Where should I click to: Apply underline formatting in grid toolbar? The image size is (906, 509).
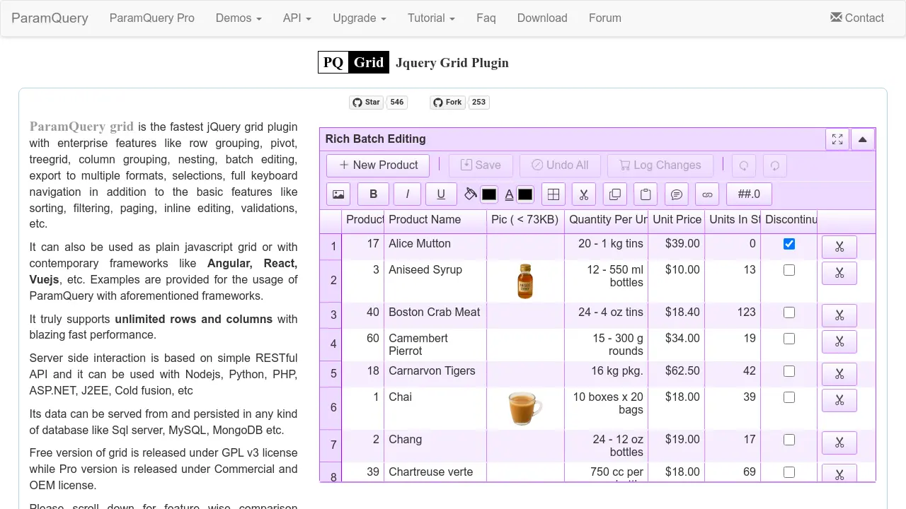point(441,194)
